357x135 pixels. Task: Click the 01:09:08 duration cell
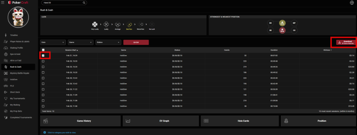click(x=274, y=100)
